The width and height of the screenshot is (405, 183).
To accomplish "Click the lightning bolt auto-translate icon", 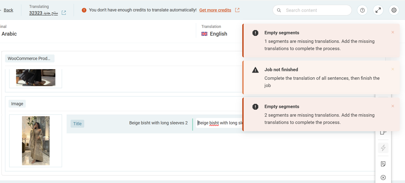I will click(x=383, y=148).
